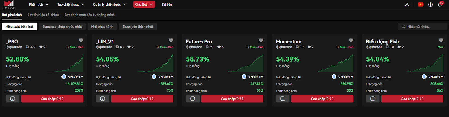Image resolution: width=449 pixels, height=117 pixels.
Task: Select Mới phát hành filter
Action: (102, 27)
